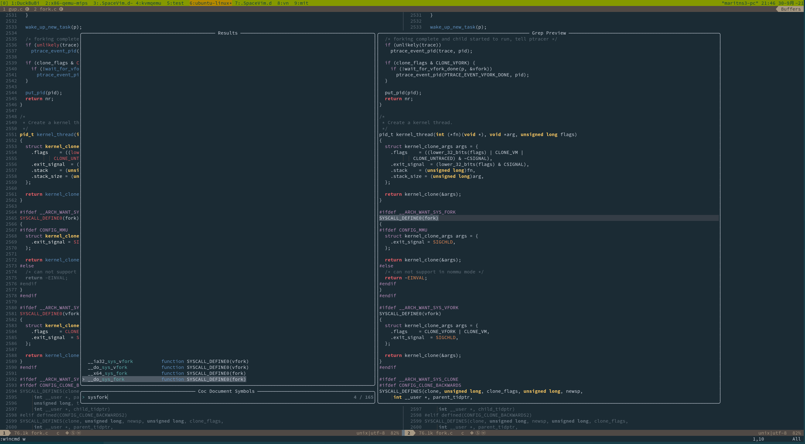Switch to tmux window 2:x86-qemu-mips
The width and height of the screenshot is (805, 444).
point(66,3)
